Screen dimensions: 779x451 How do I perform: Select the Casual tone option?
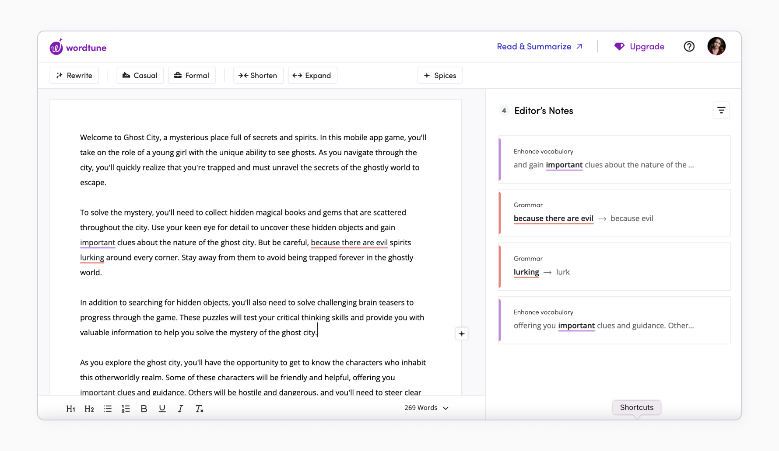tap(140, 76)
